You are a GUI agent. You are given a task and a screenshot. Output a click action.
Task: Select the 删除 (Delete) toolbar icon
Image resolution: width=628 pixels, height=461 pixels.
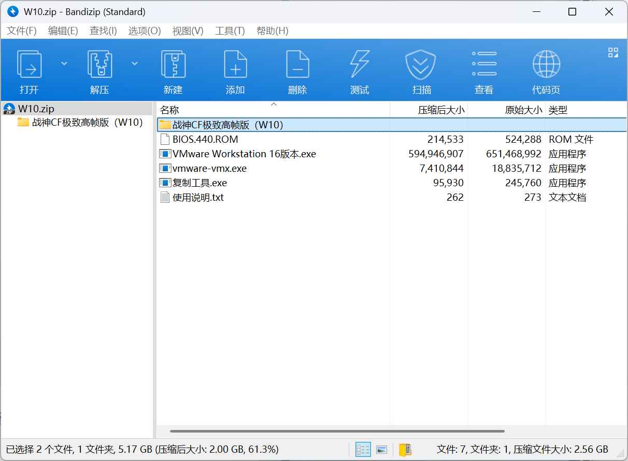(297, 70)
